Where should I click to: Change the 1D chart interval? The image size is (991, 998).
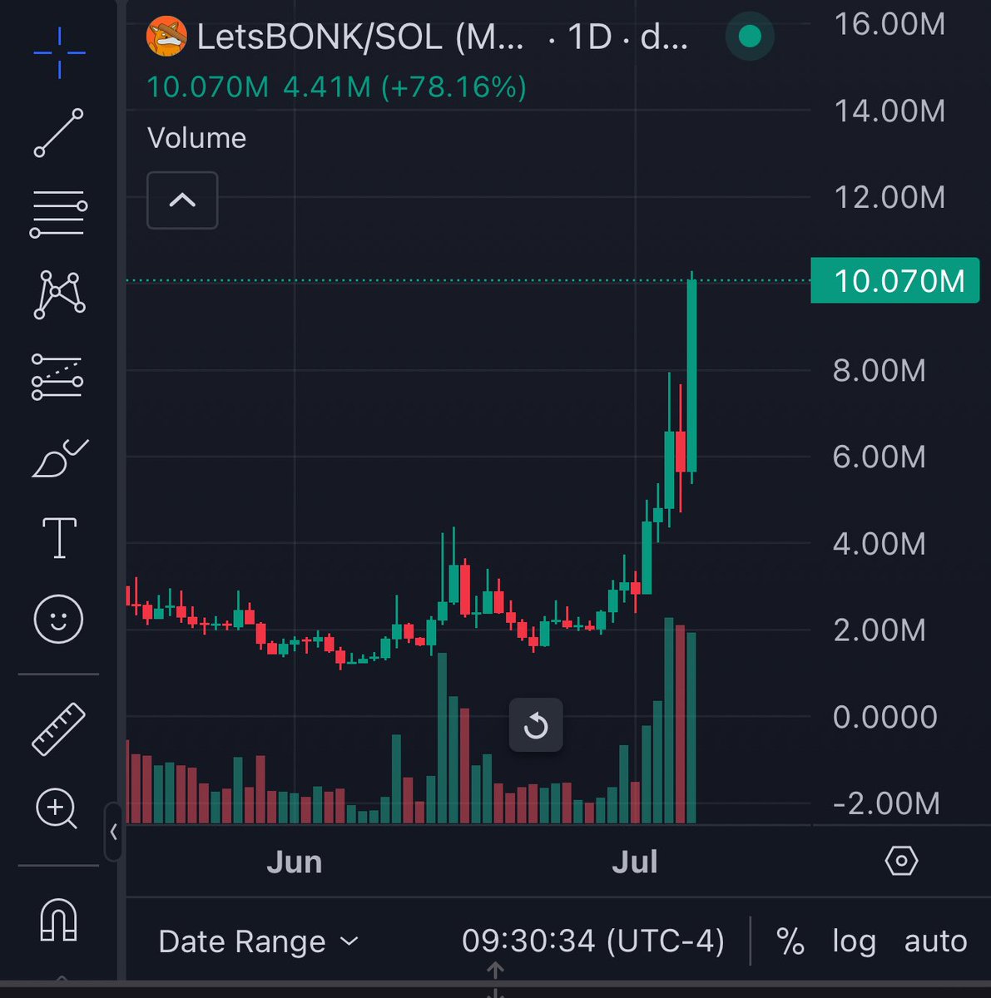pyautogui.click(x=590, y=37)
